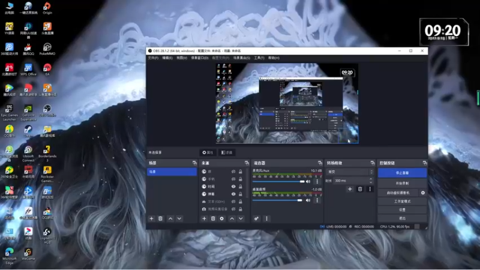Mute the 桌面音频 speaker icon
480x270 pixels.
(x=308, y=200)
